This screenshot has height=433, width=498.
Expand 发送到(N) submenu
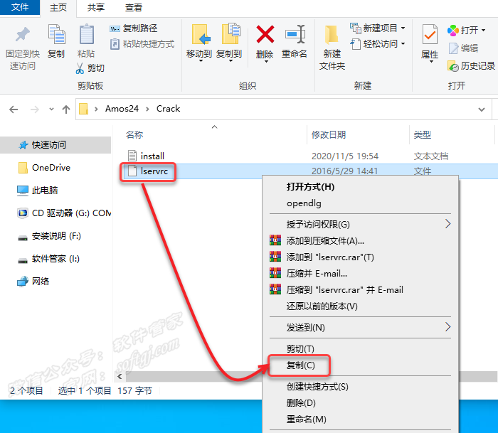pos(447,327)
